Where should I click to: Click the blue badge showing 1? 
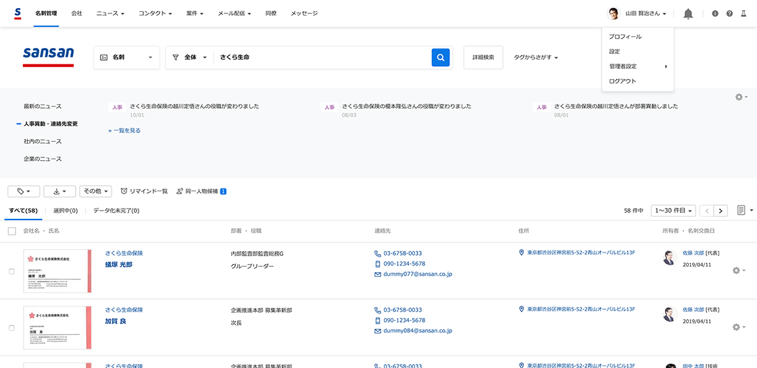pos(223,192)
